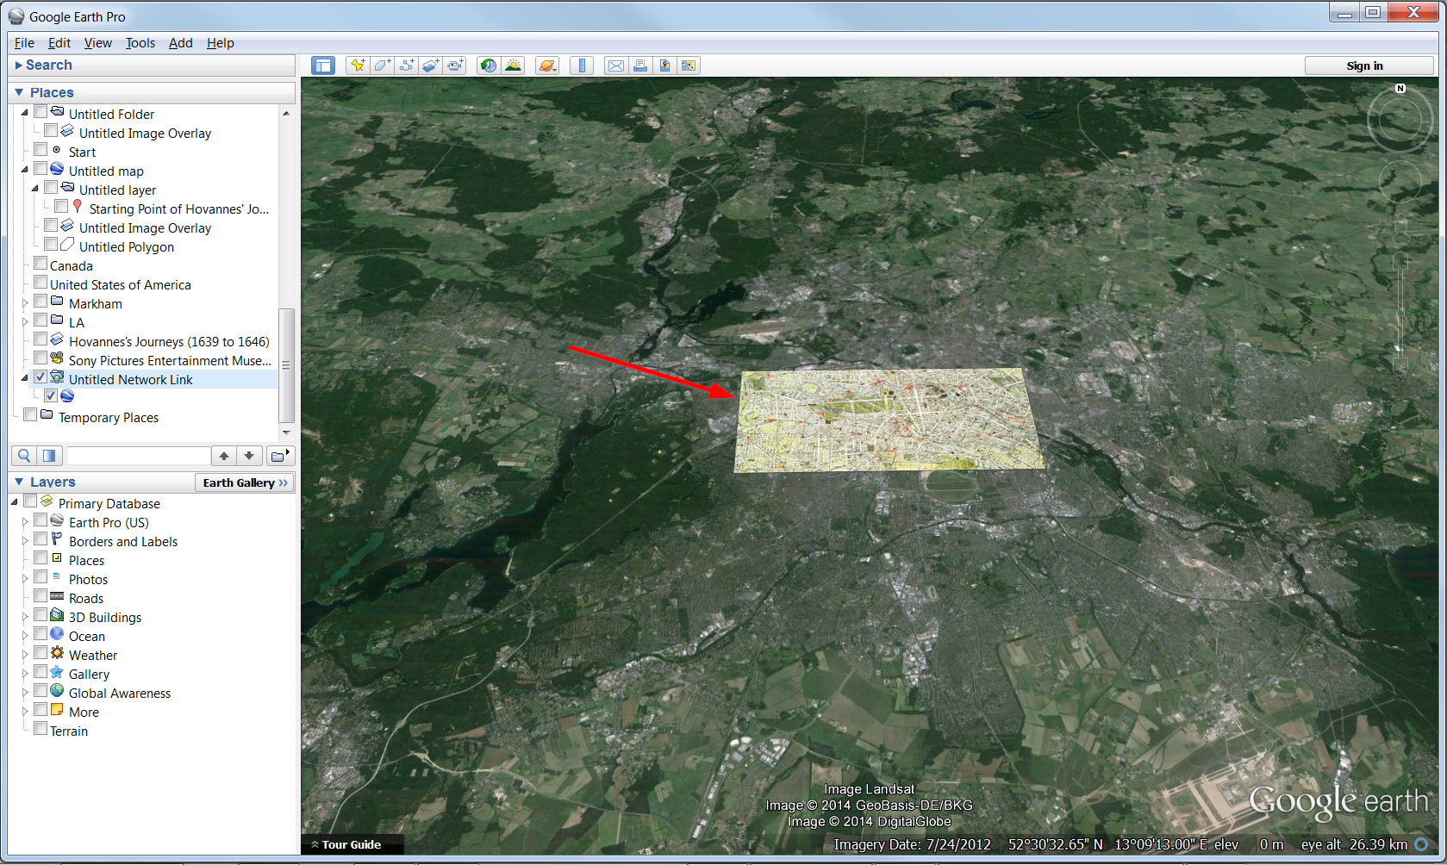
Task: Open the Edit menu
Action: [x=59, y=43]
